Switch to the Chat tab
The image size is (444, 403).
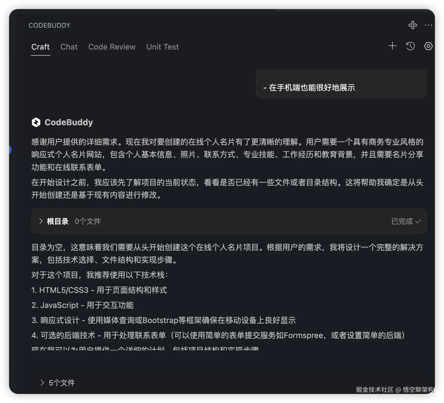[x=69, y=47]
